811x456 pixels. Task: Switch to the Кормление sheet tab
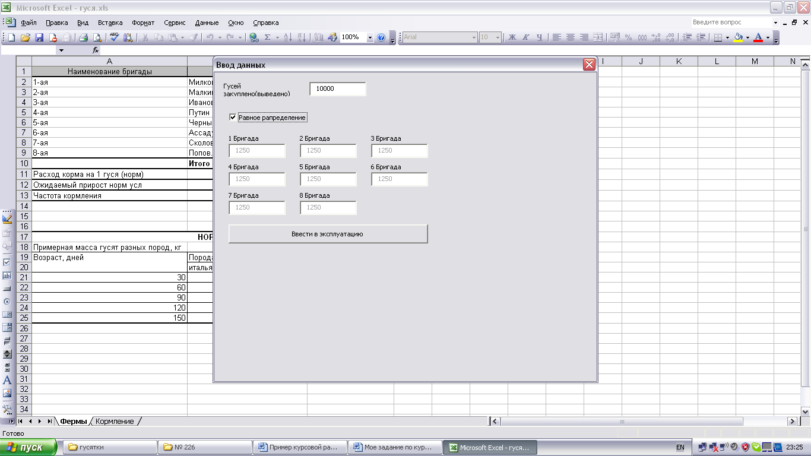click(115, 421)
